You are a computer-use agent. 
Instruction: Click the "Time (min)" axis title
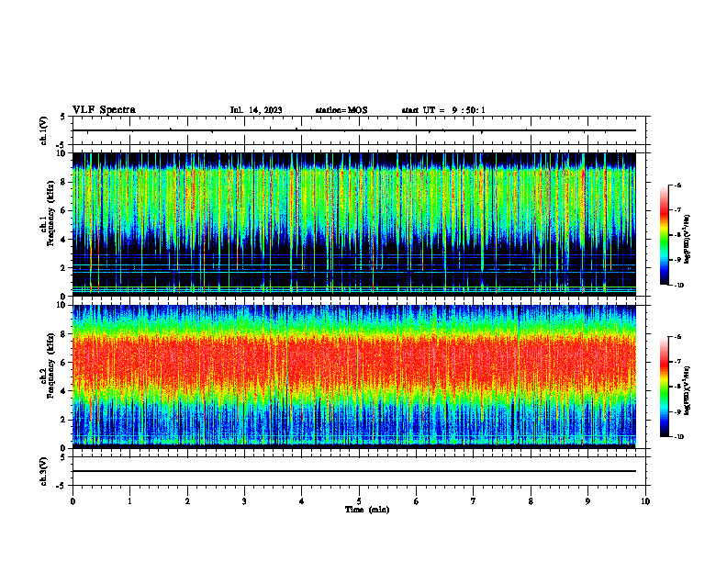coord(367,510)
